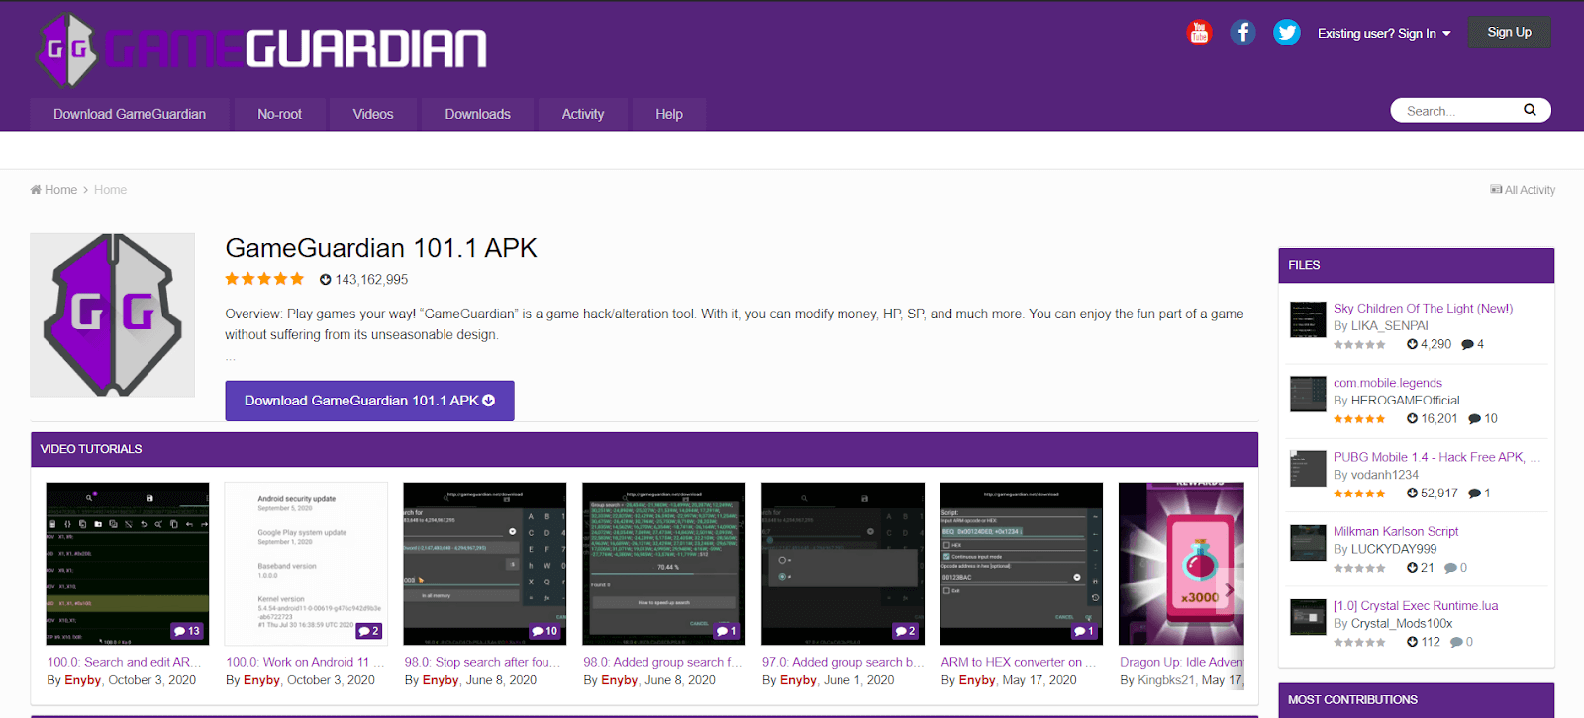Open the 98.0: Added group search video thumbnail
Viewport: 1584px width, 718px height.
click(664, 564)
